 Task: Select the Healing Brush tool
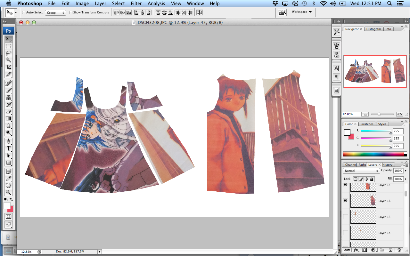tap(9, 83)
